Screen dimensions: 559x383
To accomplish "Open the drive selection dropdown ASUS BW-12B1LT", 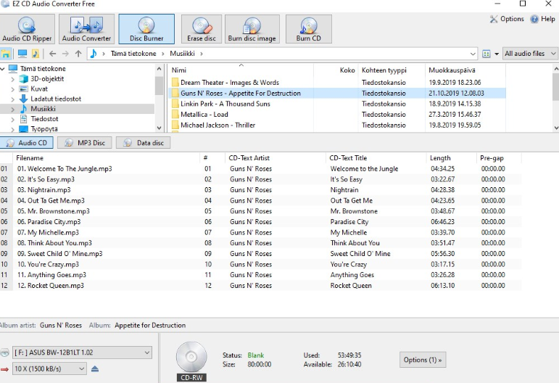I will pyautogui.click(x=83, y=353).
